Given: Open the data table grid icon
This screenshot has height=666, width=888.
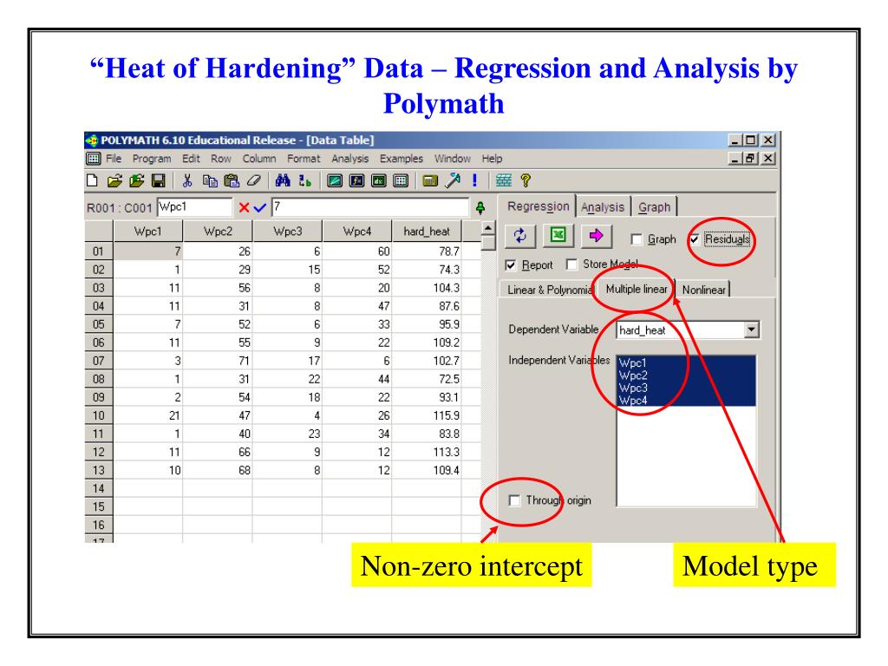Looking at the screenshot, I should 401,180.
